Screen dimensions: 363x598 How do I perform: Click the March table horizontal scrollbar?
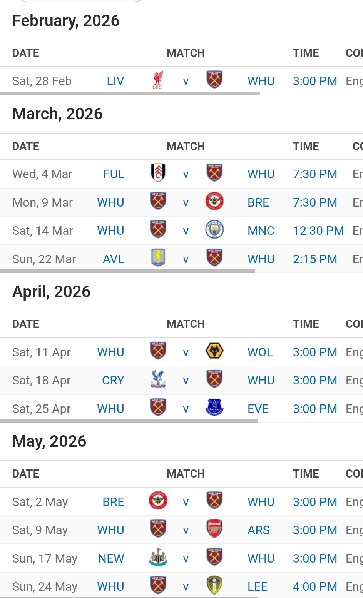(x=127, y=271)
